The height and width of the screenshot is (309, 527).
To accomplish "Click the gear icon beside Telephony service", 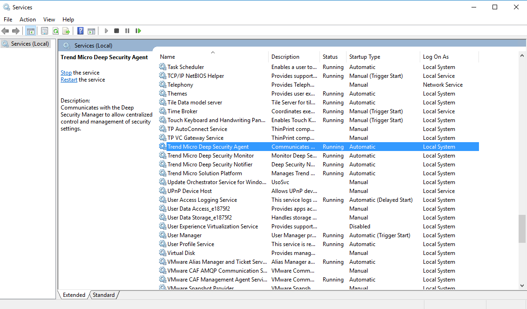I will pos(162,85).
